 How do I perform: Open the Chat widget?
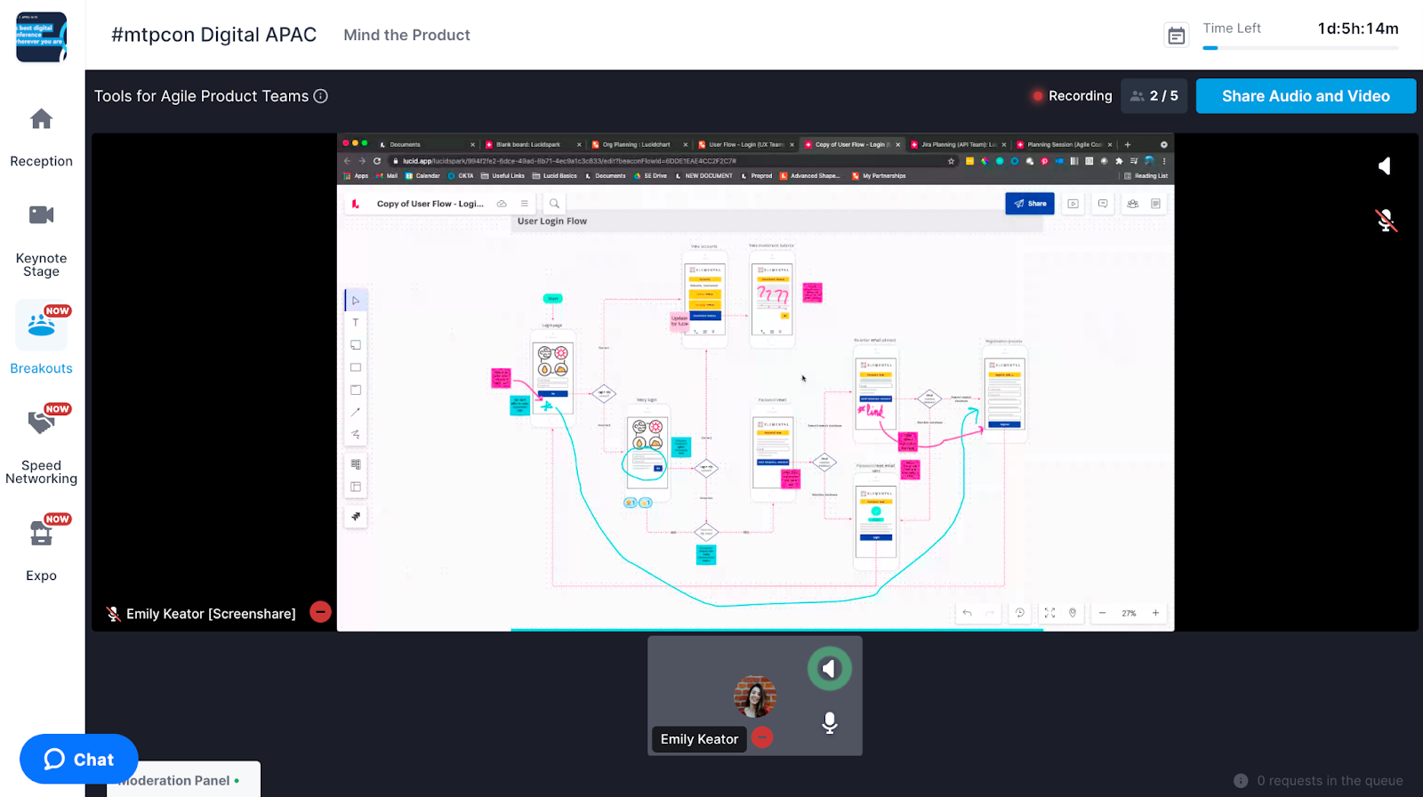[x=79, y=759]
